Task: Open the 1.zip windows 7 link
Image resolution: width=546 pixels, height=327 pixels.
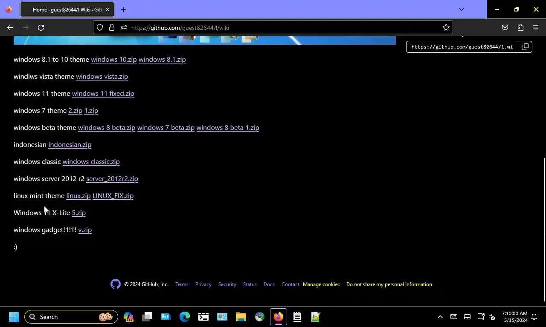Action: (x=91, y=110)
